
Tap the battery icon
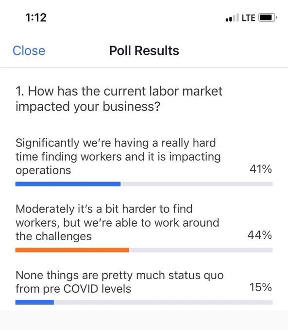tap(268, 17)
